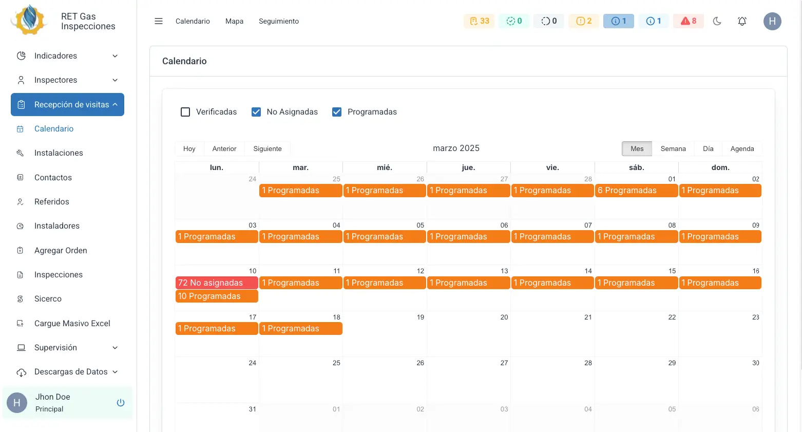Open the Programadas event on day 16

pos(720,283)
